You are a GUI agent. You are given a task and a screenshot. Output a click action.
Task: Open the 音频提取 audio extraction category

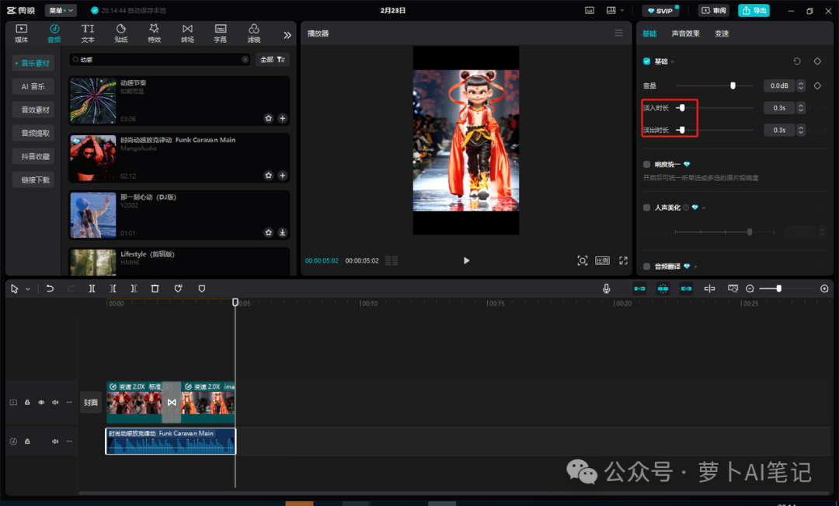click(33, 133)
